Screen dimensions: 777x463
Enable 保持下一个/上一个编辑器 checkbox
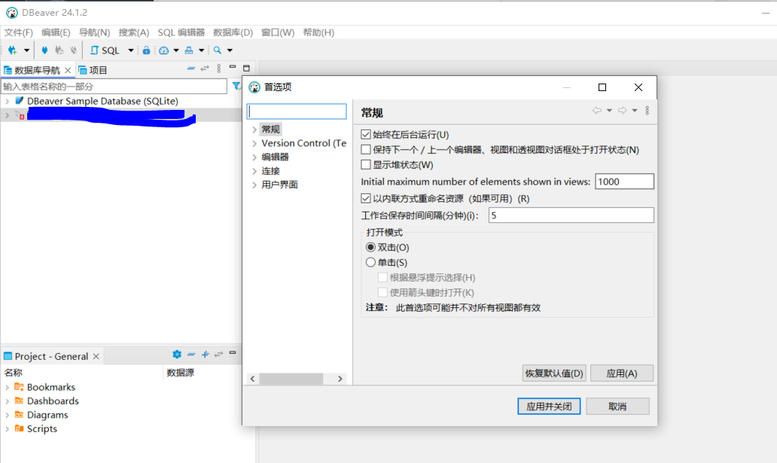pyautogui.click(x=366, y=149)
